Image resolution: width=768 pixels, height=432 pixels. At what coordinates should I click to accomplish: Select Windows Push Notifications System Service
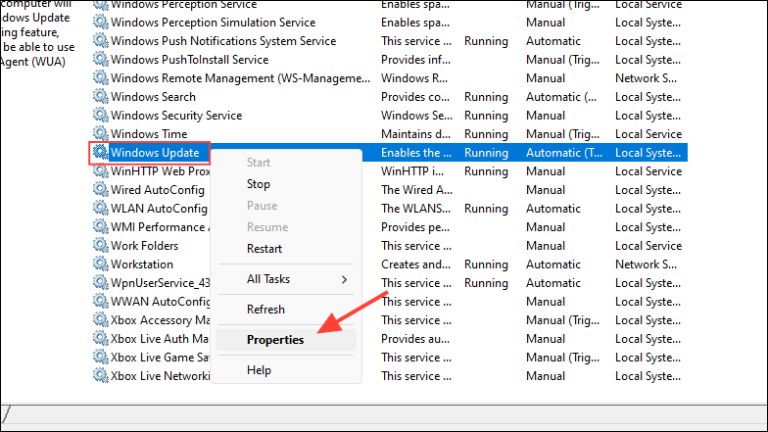pos(223,41)
